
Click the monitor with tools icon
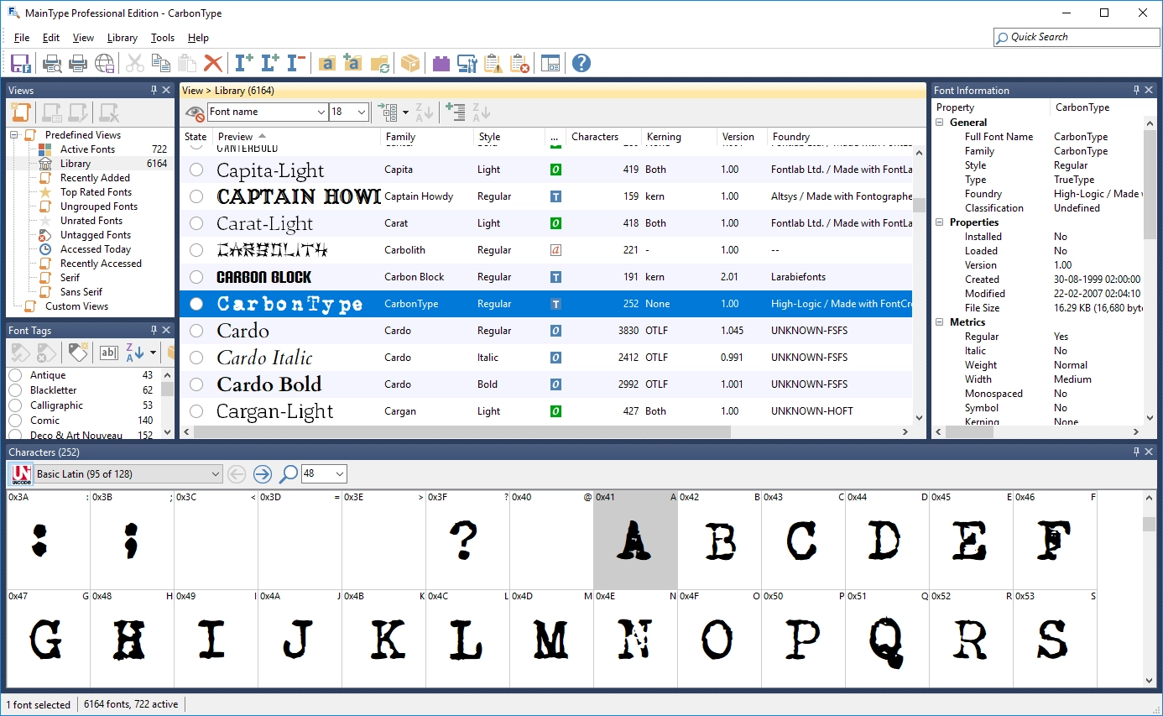(467, 63)
